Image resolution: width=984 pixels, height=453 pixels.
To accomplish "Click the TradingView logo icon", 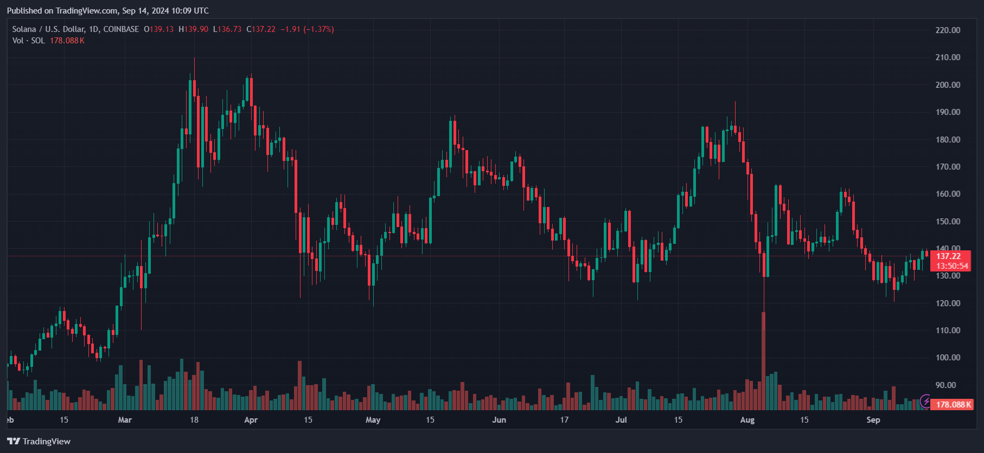I will point(14,441).
